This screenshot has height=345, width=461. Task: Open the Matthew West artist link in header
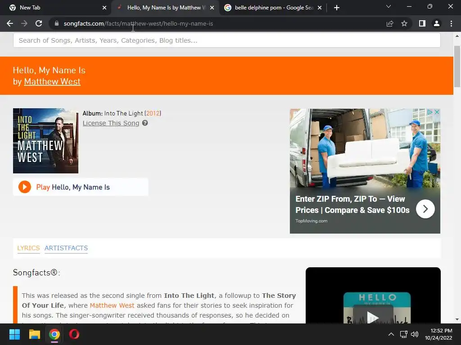point(52,82)
